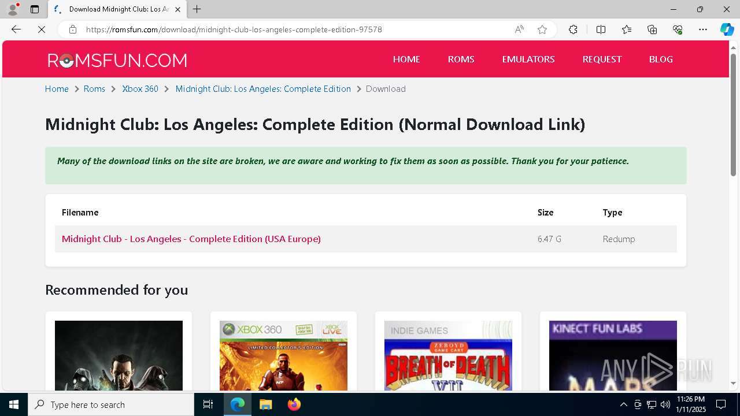740x416 pixels.
Task: Open ROMS in site menu
Action: tap(461, 59)
